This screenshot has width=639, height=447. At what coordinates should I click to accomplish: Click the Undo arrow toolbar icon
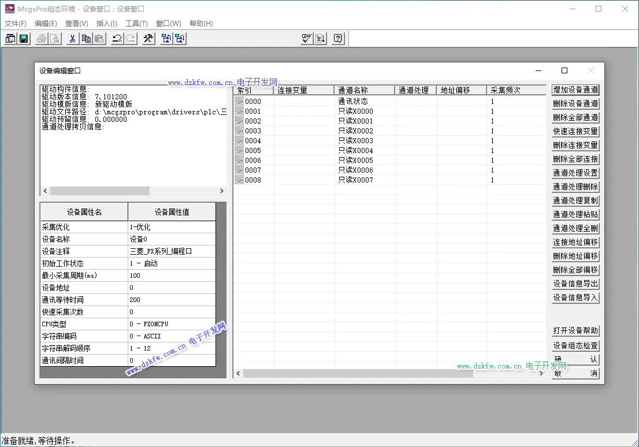(x=117, y=39)
